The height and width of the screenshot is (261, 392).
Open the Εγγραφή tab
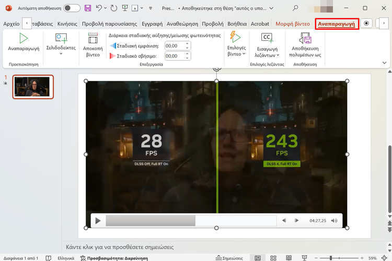(x=152, y=23)
